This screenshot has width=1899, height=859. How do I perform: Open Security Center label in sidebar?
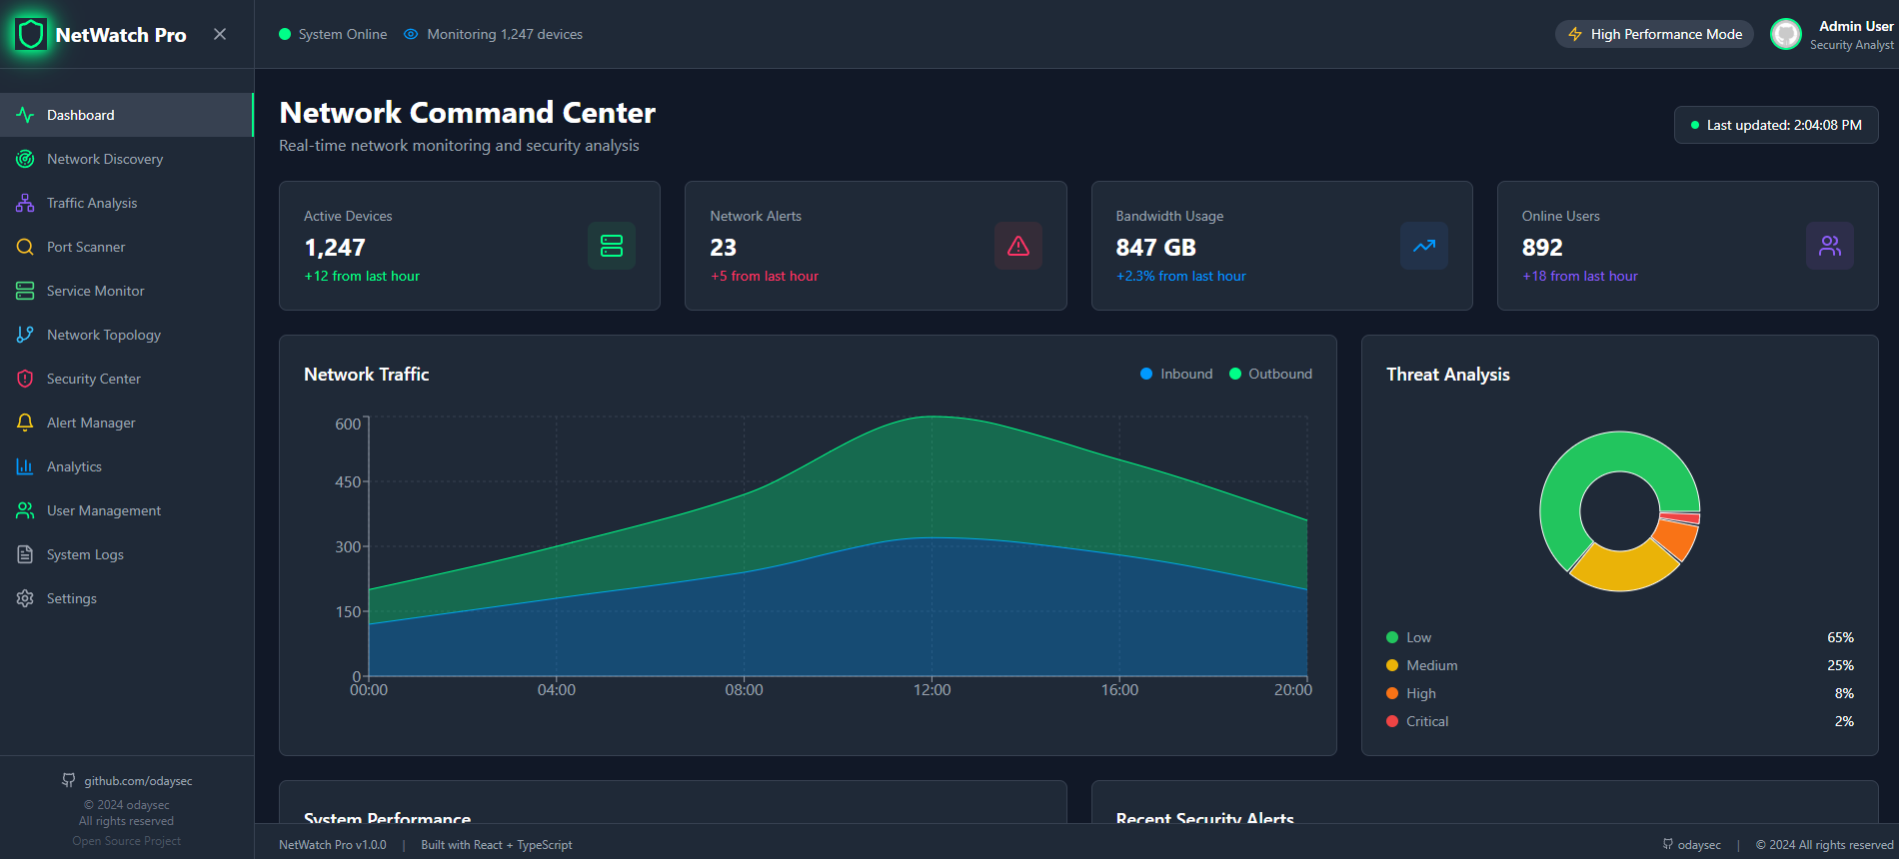pos(94,379)
